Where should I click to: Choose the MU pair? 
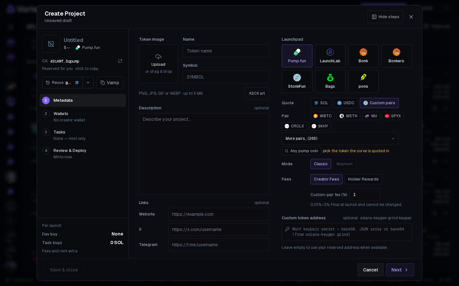pos(371,116)
